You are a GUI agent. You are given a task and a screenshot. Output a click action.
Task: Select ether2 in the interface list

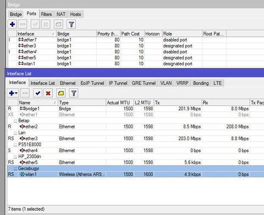[136, 127]
